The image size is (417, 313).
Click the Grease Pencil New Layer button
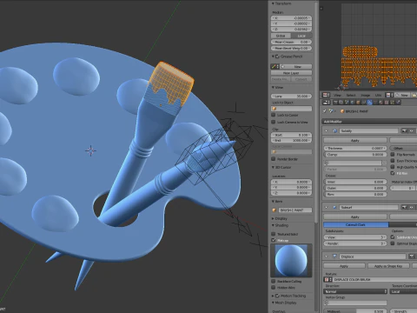291,73
